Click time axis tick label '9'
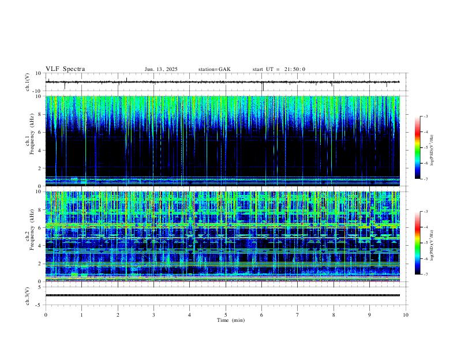The image size is (457, 353). pos(369,315)
